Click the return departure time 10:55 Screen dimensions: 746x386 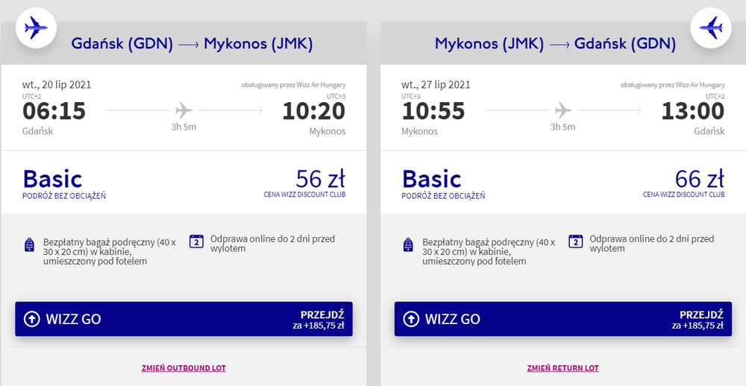pos(433,111)
